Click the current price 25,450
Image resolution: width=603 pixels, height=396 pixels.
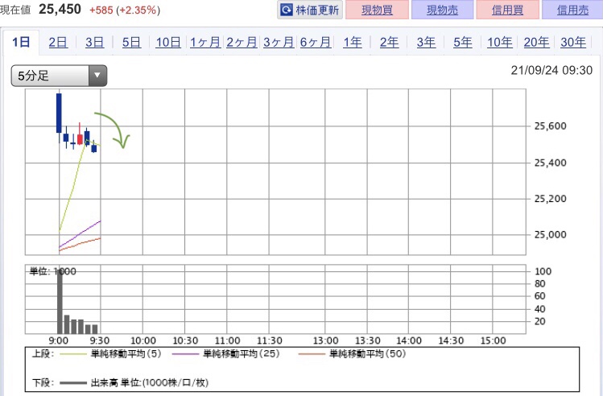[x=60, y=9]
